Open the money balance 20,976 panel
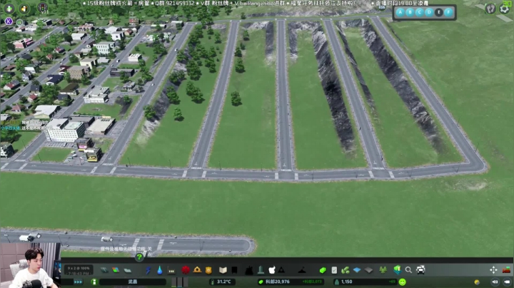Image resolution: width=514 pixels, height=288 pixels. tap(290, 282)
